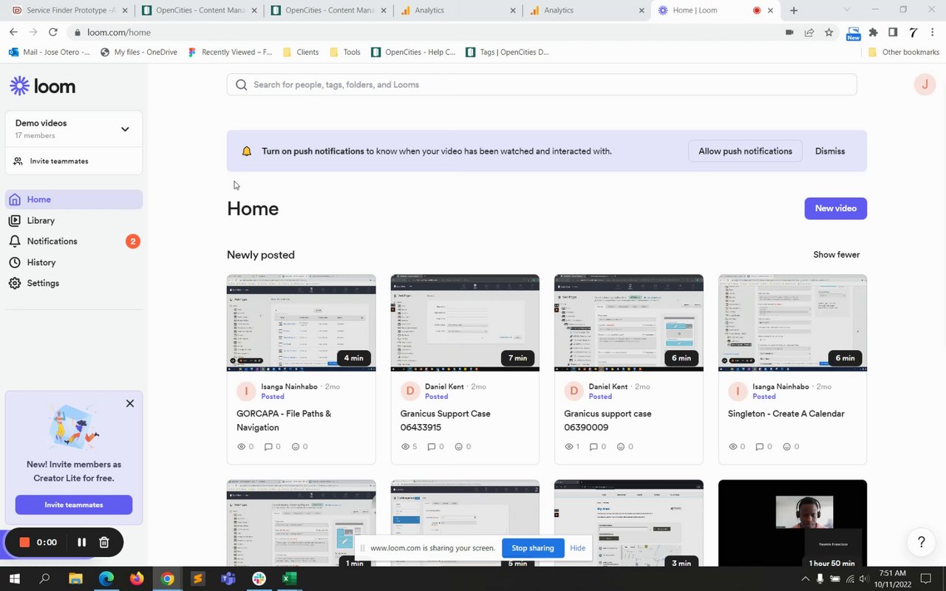Click title GORCAPA - File Paths & Navigation
Image resolution: width=946 pixels, height=591 pixels.
click(284, 420)
